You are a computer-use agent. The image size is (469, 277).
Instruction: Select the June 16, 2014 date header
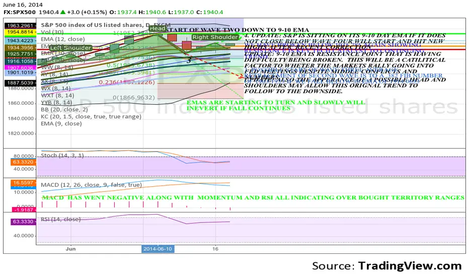[23, 5]
